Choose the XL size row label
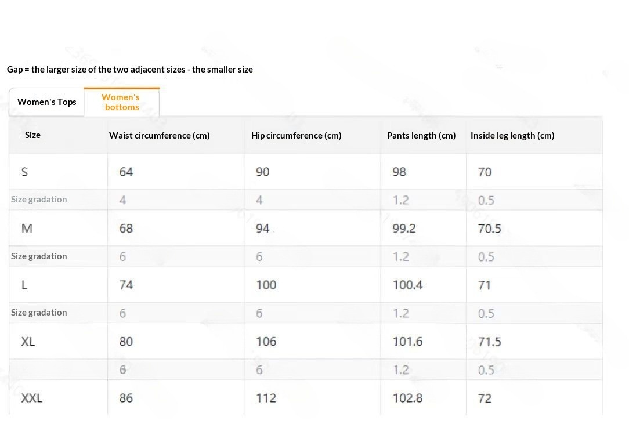 click(28, 342)
